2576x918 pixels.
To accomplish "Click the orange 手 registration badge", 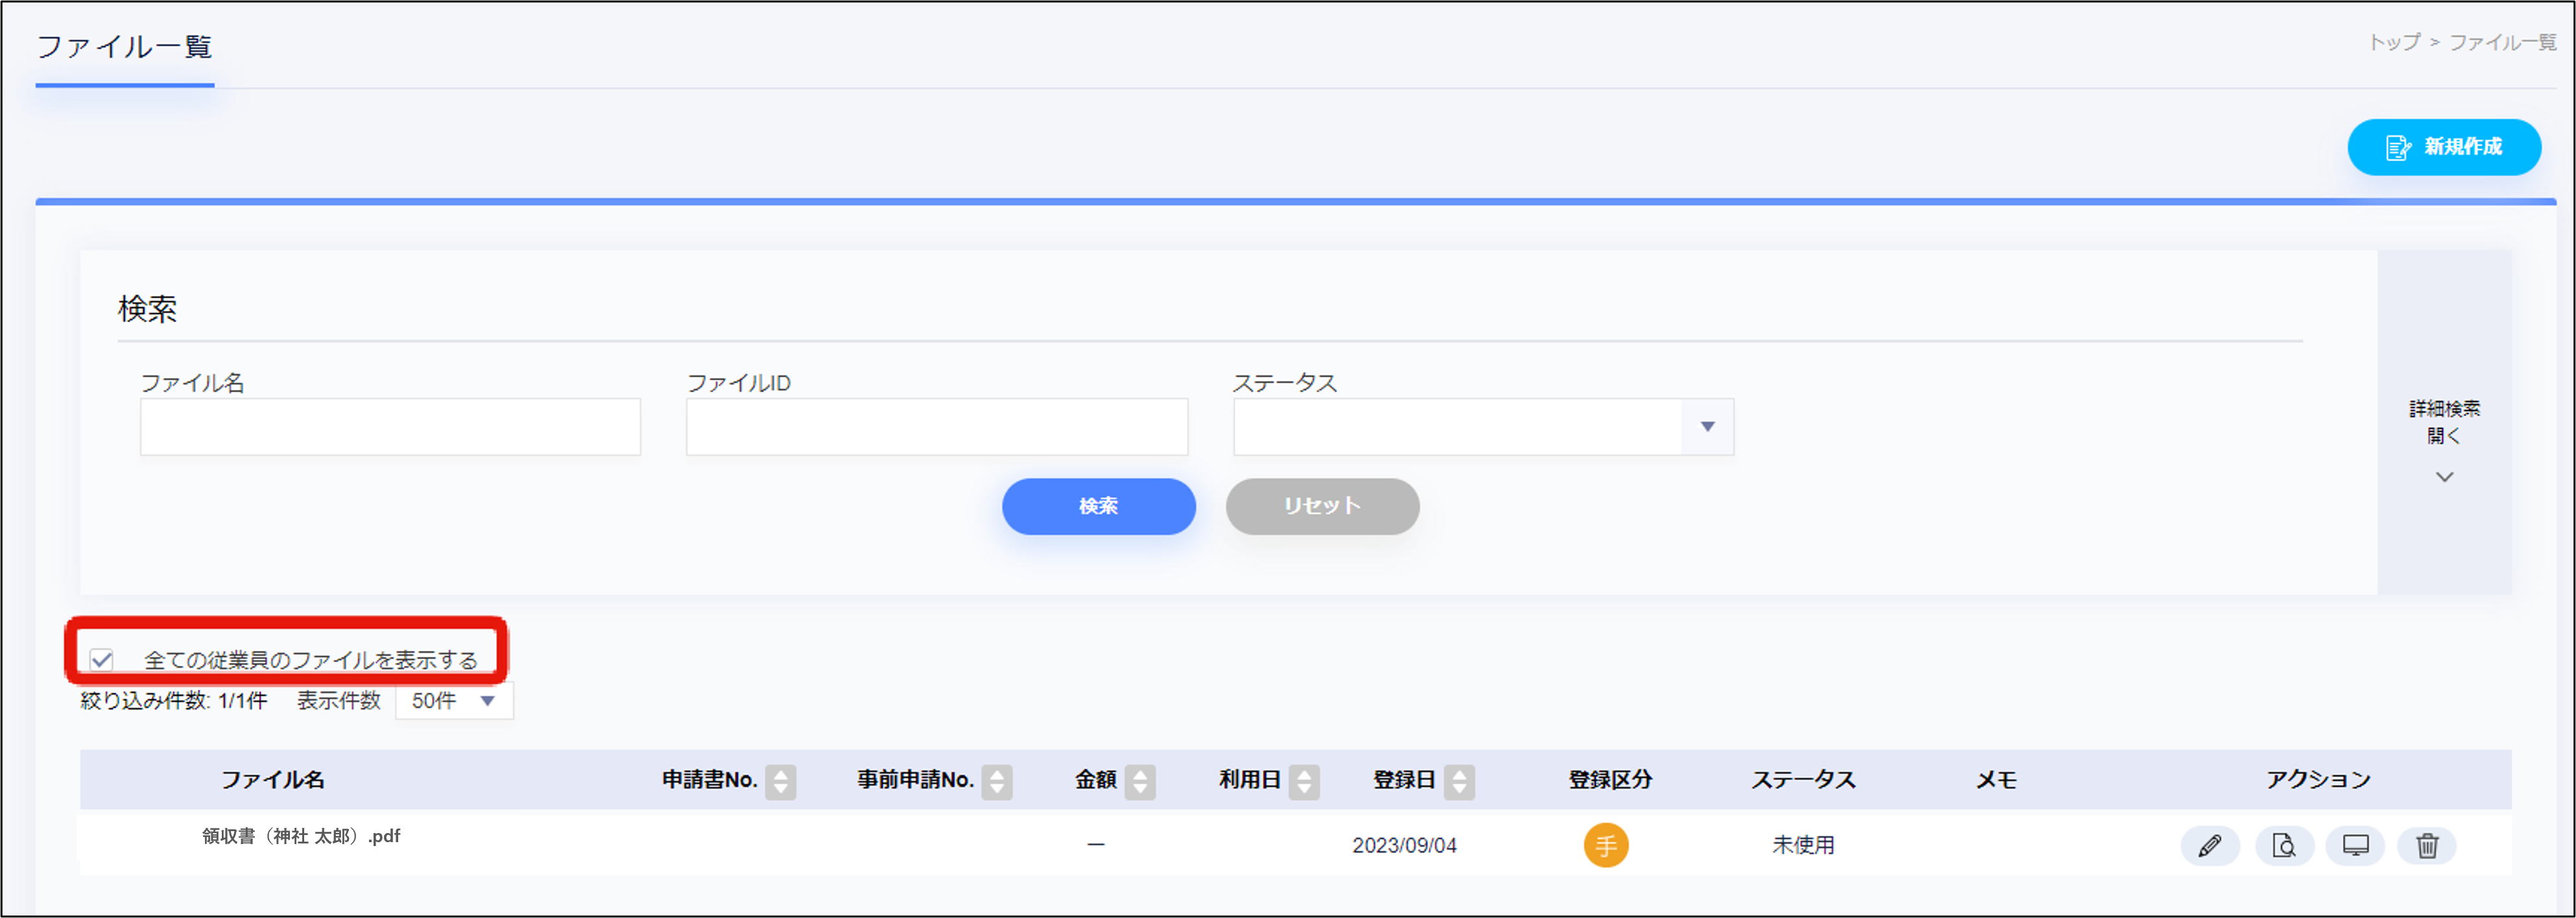I will pyautogui.click(x=1607, y=845).
